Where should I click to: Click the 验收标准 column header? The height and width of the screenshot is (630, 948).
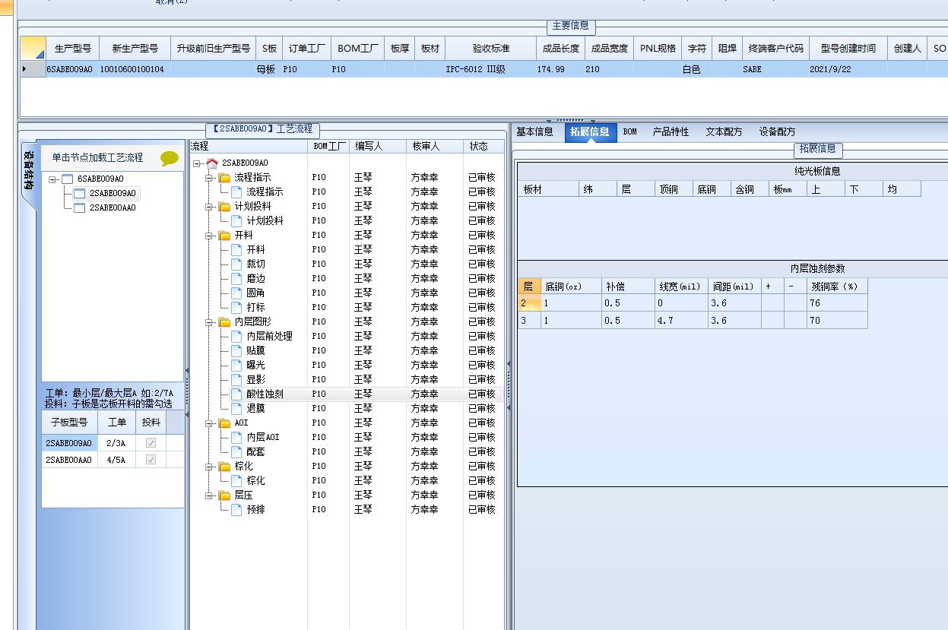click(490, 48)
